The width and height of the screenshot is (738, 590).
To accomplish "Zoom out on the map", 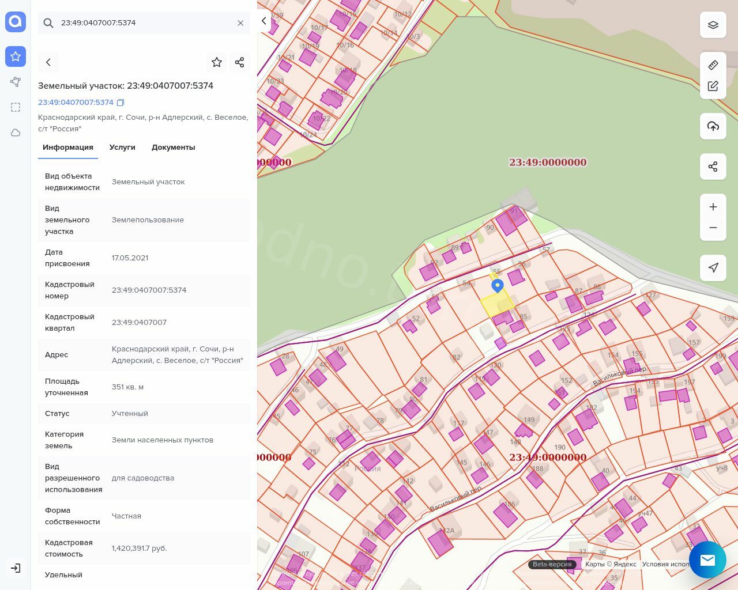I will pyautogui.click(x=713, y=228).
